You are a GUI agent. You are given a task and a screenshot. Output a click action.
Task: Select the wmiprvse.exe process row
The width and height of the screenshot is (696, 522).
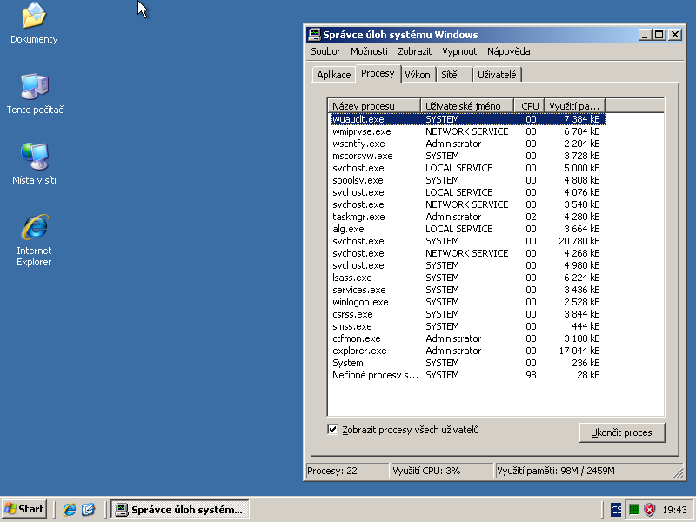point(468,131)
